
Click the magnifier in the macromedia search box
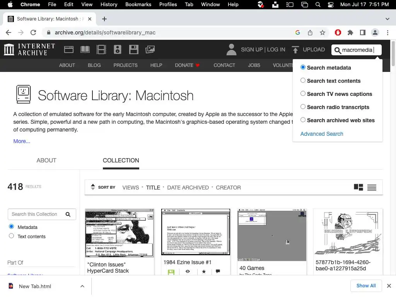click(x=337, y=50)
